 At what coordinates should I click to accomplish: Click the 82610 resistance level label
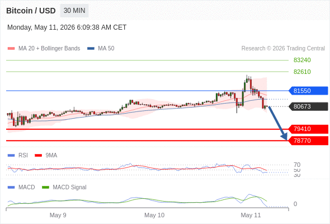pos(302,72)
